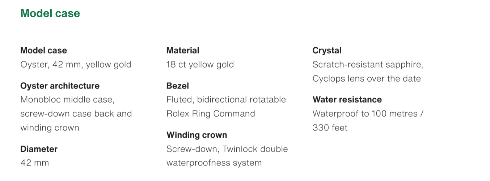Click the Monobloc middle case text line
The height and width of the screenshot is (181, 490).
click(67, 100)
